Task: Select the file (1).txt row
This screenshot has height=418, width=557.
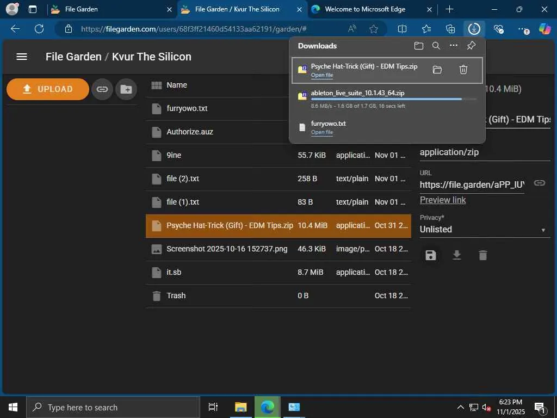Action: [278, 202]
